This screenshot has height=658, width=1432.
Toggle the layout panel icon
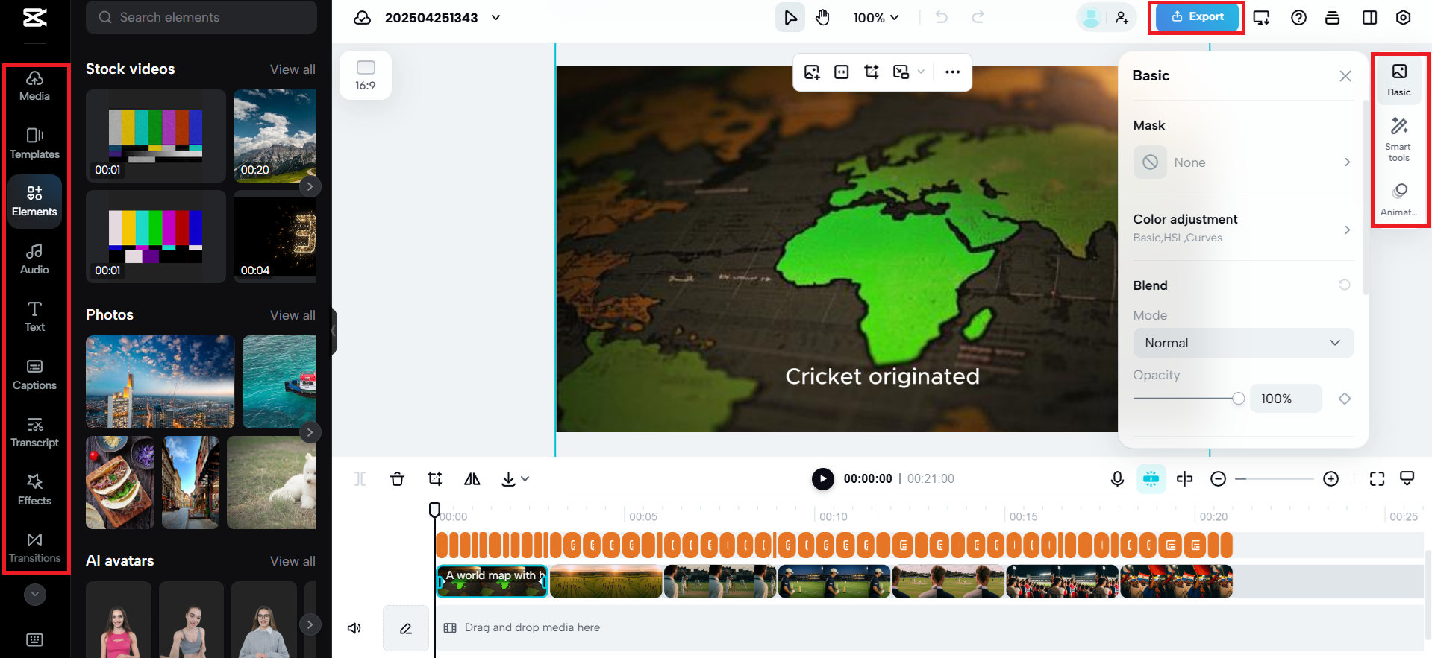(x=1369, y=17)
